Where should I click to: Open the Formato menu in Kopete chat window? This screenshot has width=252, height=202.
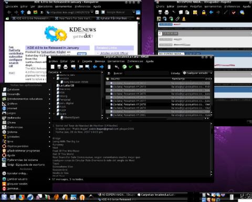pyautogui.click(x=182, y=6)
